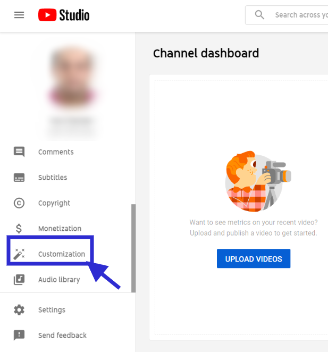Click the blurred channel profile picture
Screen dimensions: 328x352
pyautogui.click(x=72, y=78)
